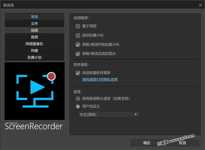Select 使用系统默认语言 radio button
205x150 pixels.
pyautogui.click(x=78, y=99)
